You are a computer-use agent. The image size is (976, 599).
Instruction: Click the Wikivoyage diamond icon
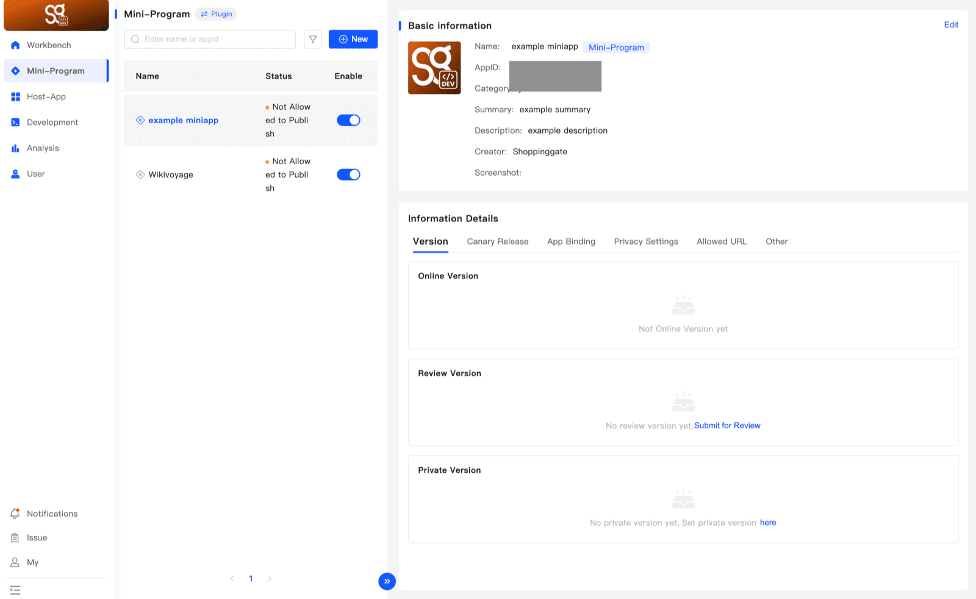click(140, 174)
